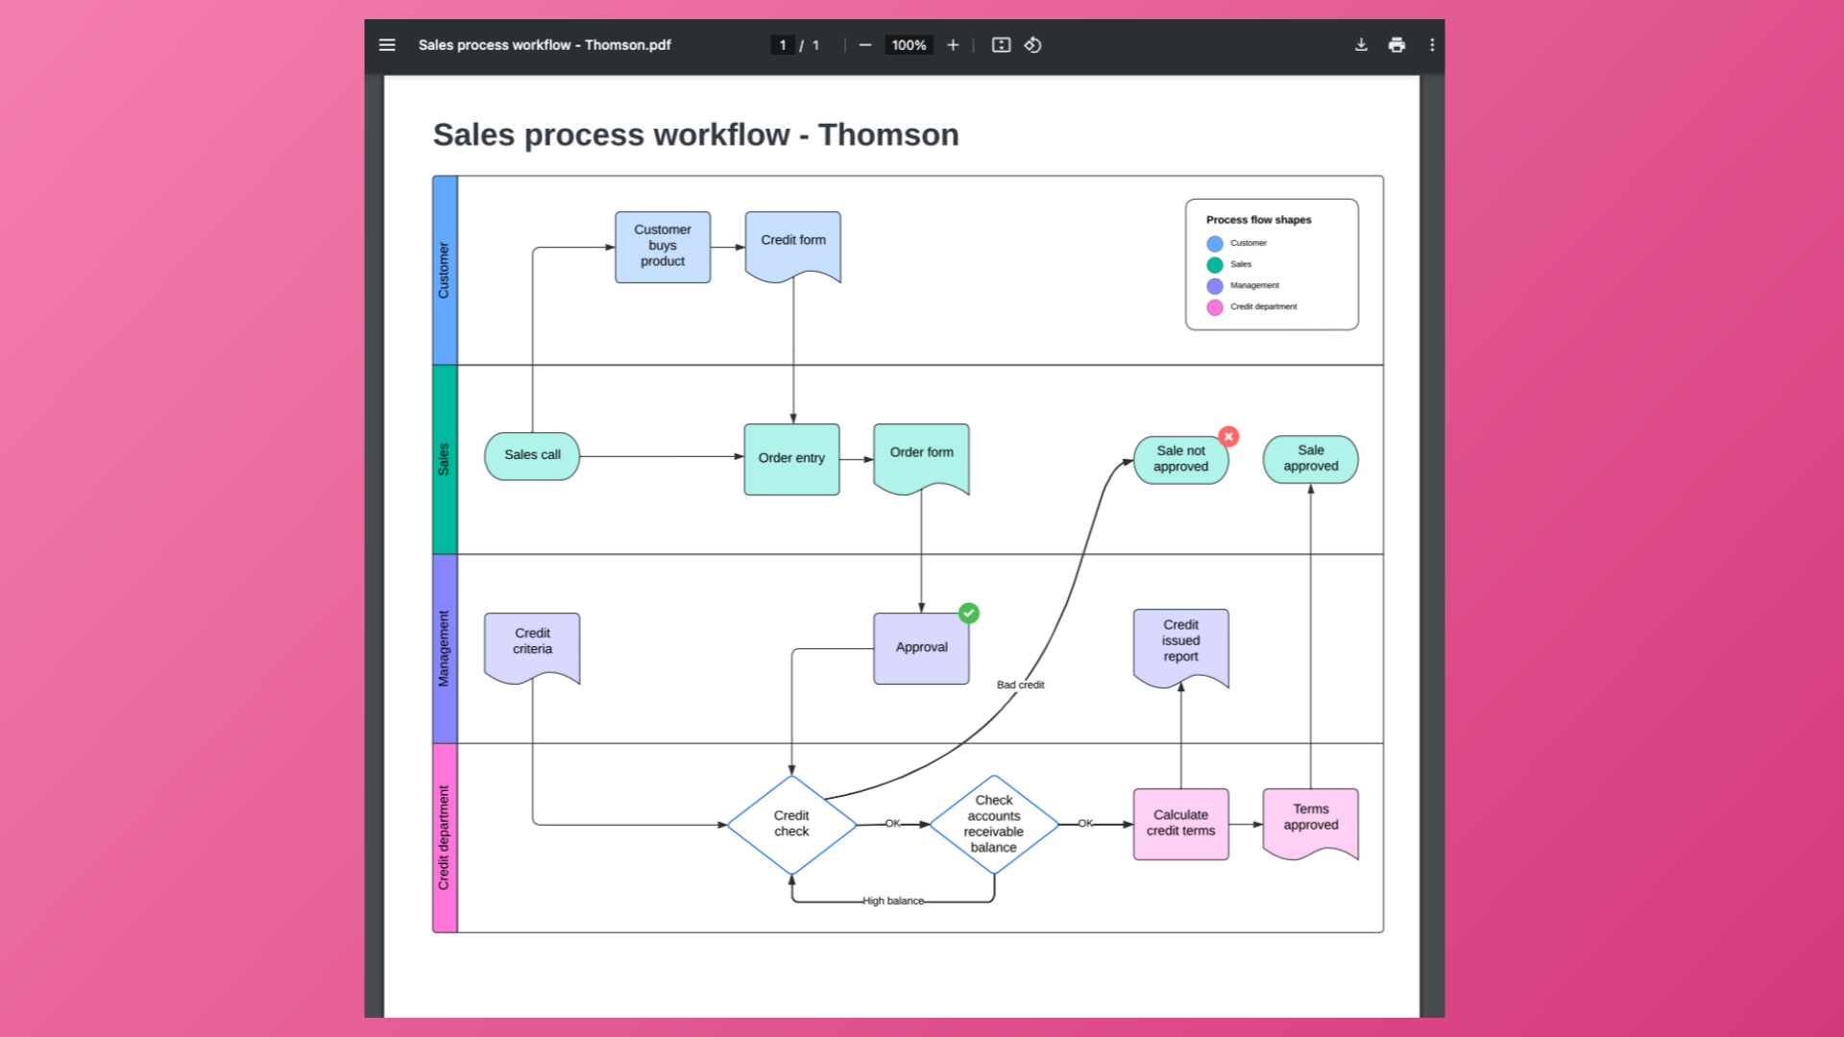Click the Management swimlane label
The image size is (1844, 1037).
click(x=444, y=648)
